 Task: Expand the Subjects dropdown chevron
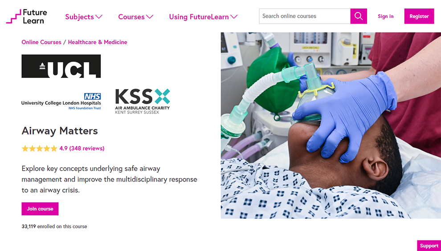(99, 17)
